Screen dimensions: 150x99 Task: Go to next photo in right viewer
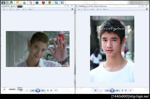coord(117,90)
